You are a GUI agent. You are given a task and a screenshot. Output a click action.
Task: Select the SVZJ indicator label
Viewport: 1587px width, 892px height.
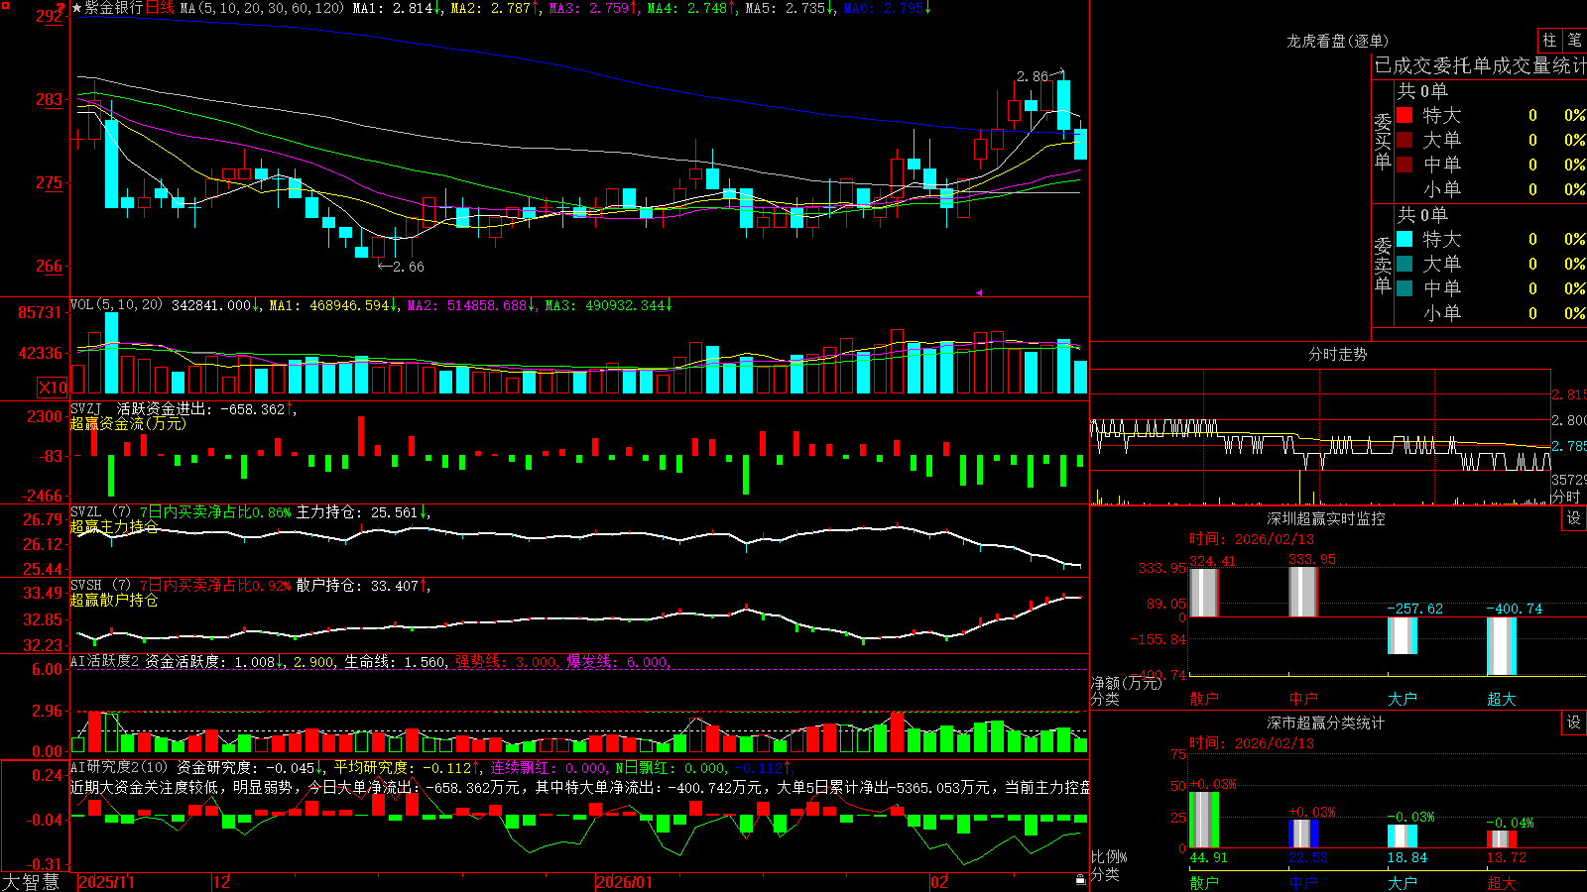coord(85,408)
